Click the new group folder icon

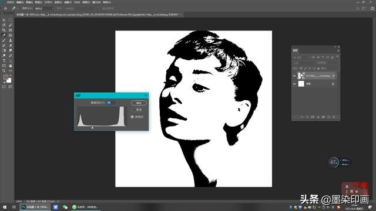[323, 117]
